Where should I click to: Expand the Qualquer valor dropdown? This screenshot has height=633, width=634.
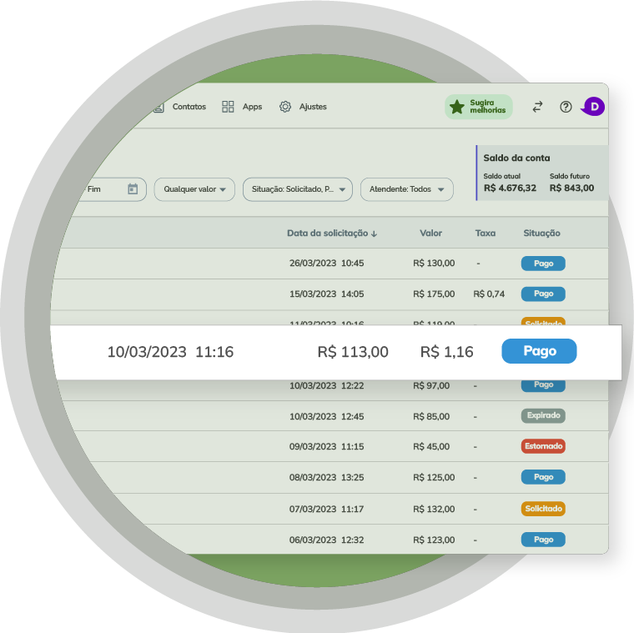(x=194, y=189)
